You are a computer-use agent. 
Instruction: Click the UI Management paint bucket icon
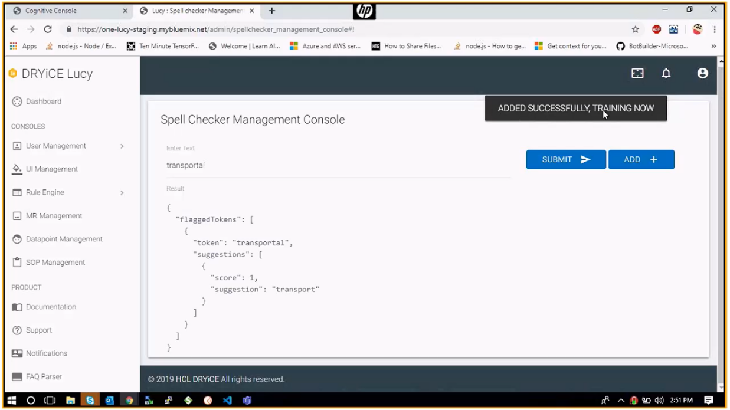coord(17,169)
